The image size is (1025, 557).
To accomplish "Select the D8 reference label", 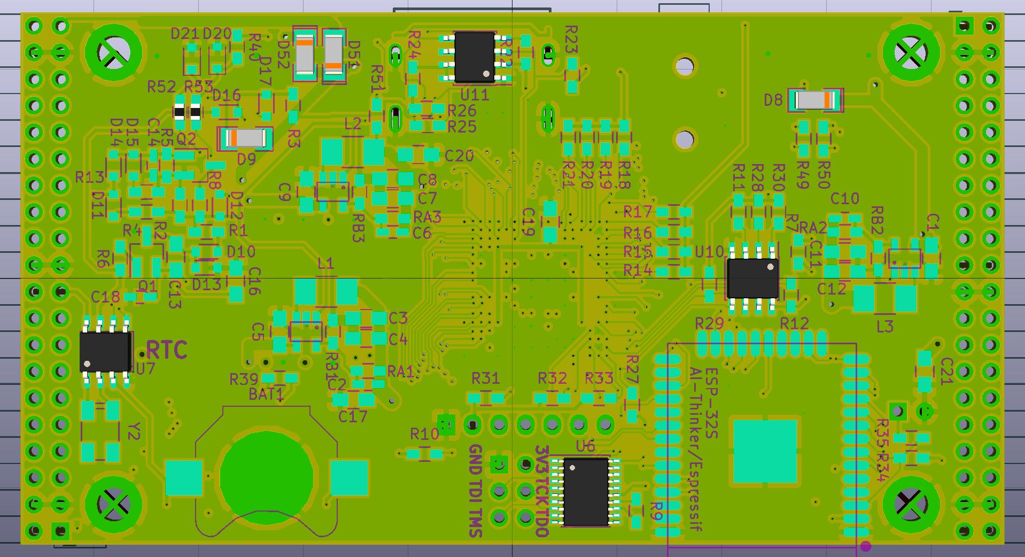I will 773,100.
